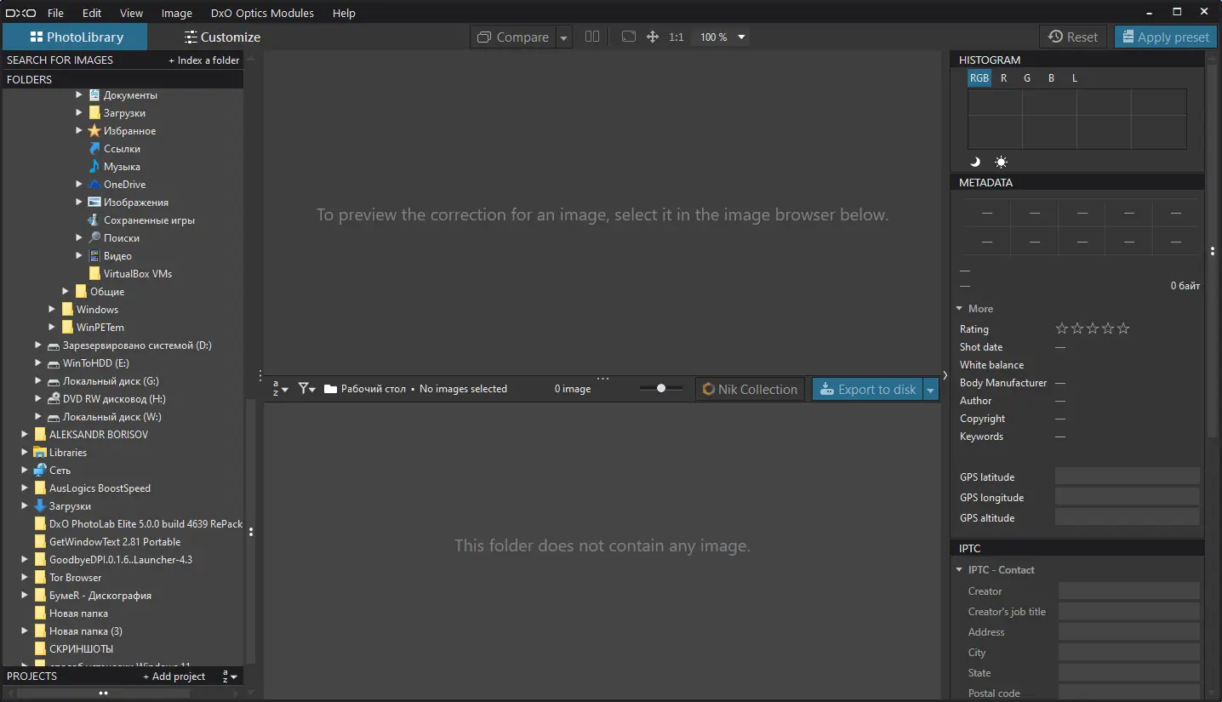
Task: Collapse the IPTC - Contact section
Action: (960, 570)
